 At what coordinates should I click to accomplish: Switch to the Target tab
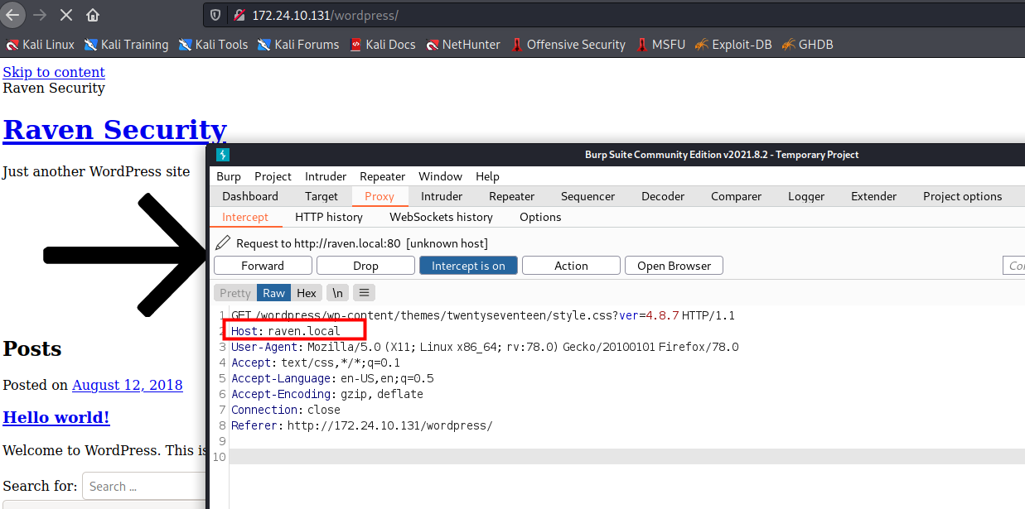click(x=322, y=196)
